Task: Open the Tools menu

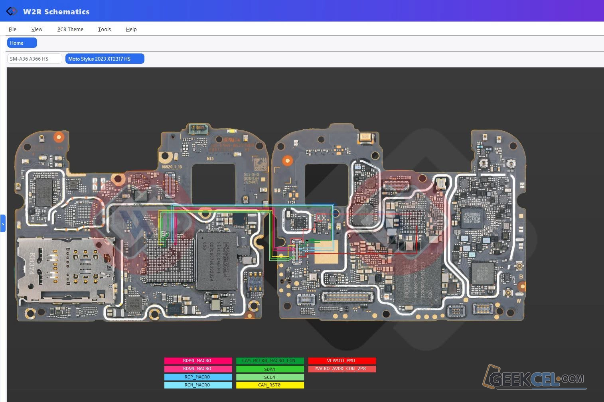Action: pos(105,29)
